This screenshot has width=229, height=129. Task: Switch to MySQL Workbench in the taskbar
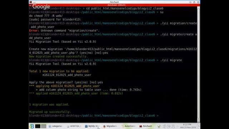[92, 126]
